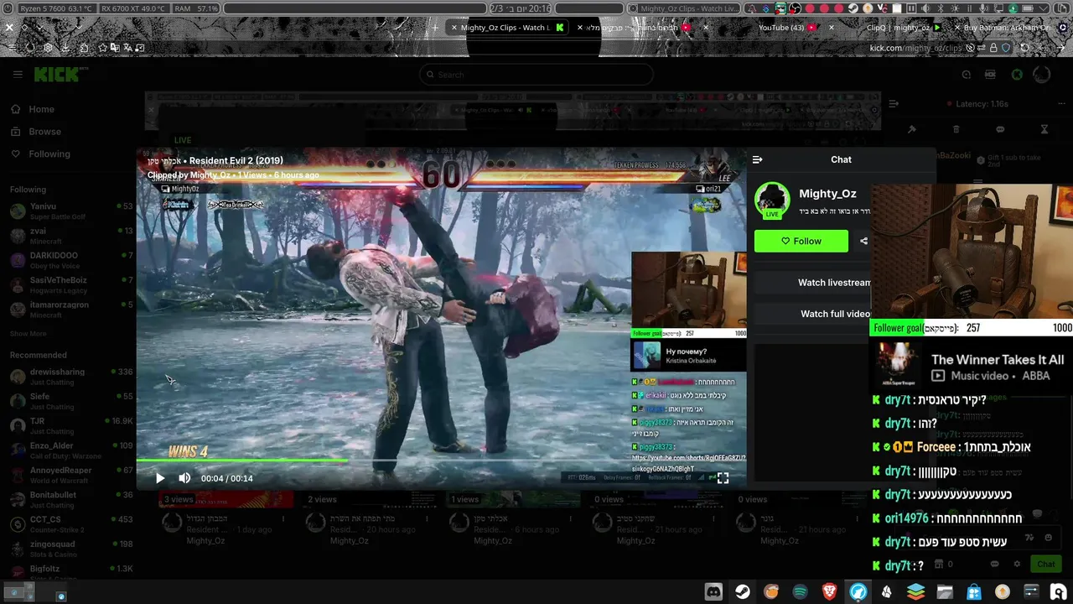The width and height of the screenshot is (1073, 604).
Task: Open drewissharing recommended channel
Action: tap(71, 377)
